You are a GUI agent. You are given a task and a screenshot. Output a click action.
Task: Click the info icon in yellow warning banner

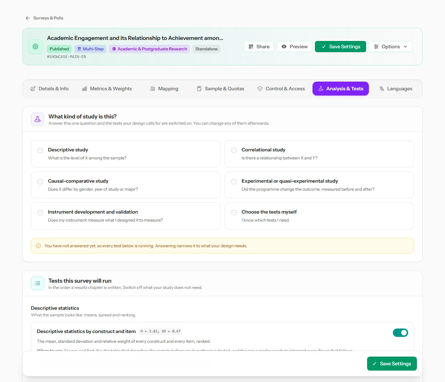[x=38, y=246]
